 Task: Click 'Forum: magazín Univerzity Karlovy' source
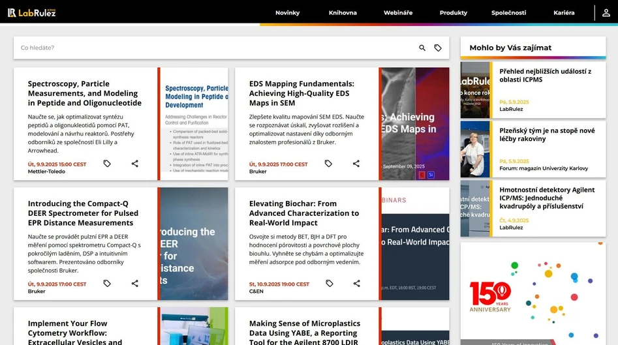pyautogui.click(x=544, y=168)
